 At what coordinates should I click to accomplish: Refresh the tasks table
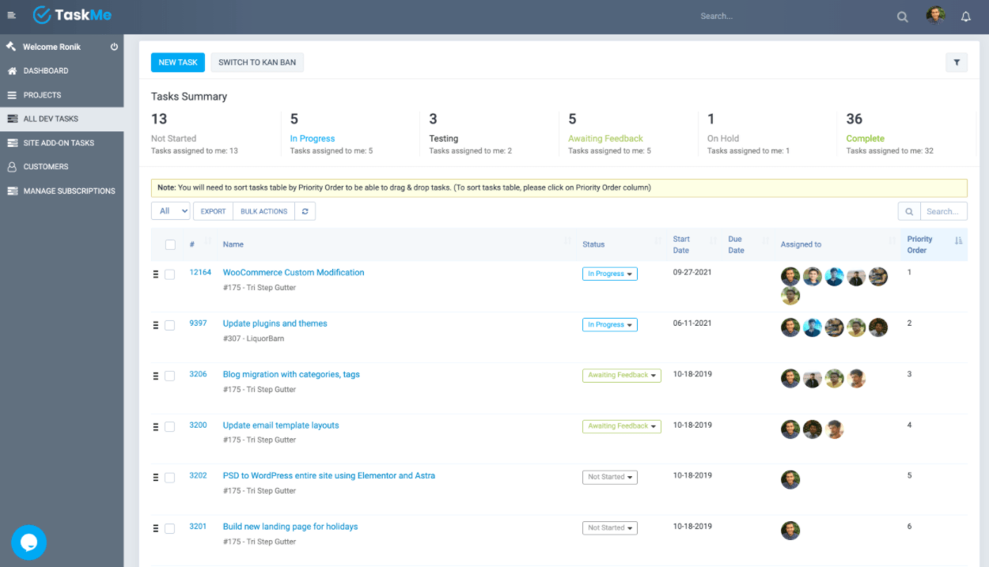click(x=305, y=211)
